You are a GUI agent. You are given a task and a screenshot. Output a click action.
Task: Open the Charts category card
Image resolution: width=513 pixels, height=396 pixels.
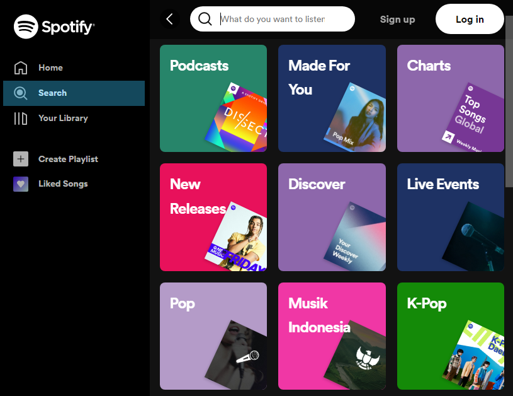pyautogui.click(x=451, y=98)
